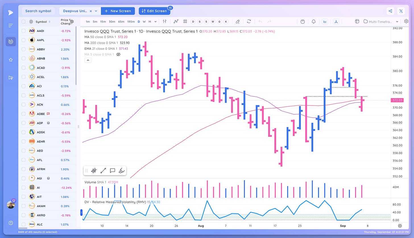The image size is (414, 238).
Task: Select the eraser tool in toolbar
Action: click(238, 21)
